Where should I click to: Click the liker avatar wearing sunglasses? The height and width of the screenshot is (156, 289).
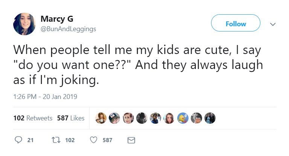coord(155,118)
